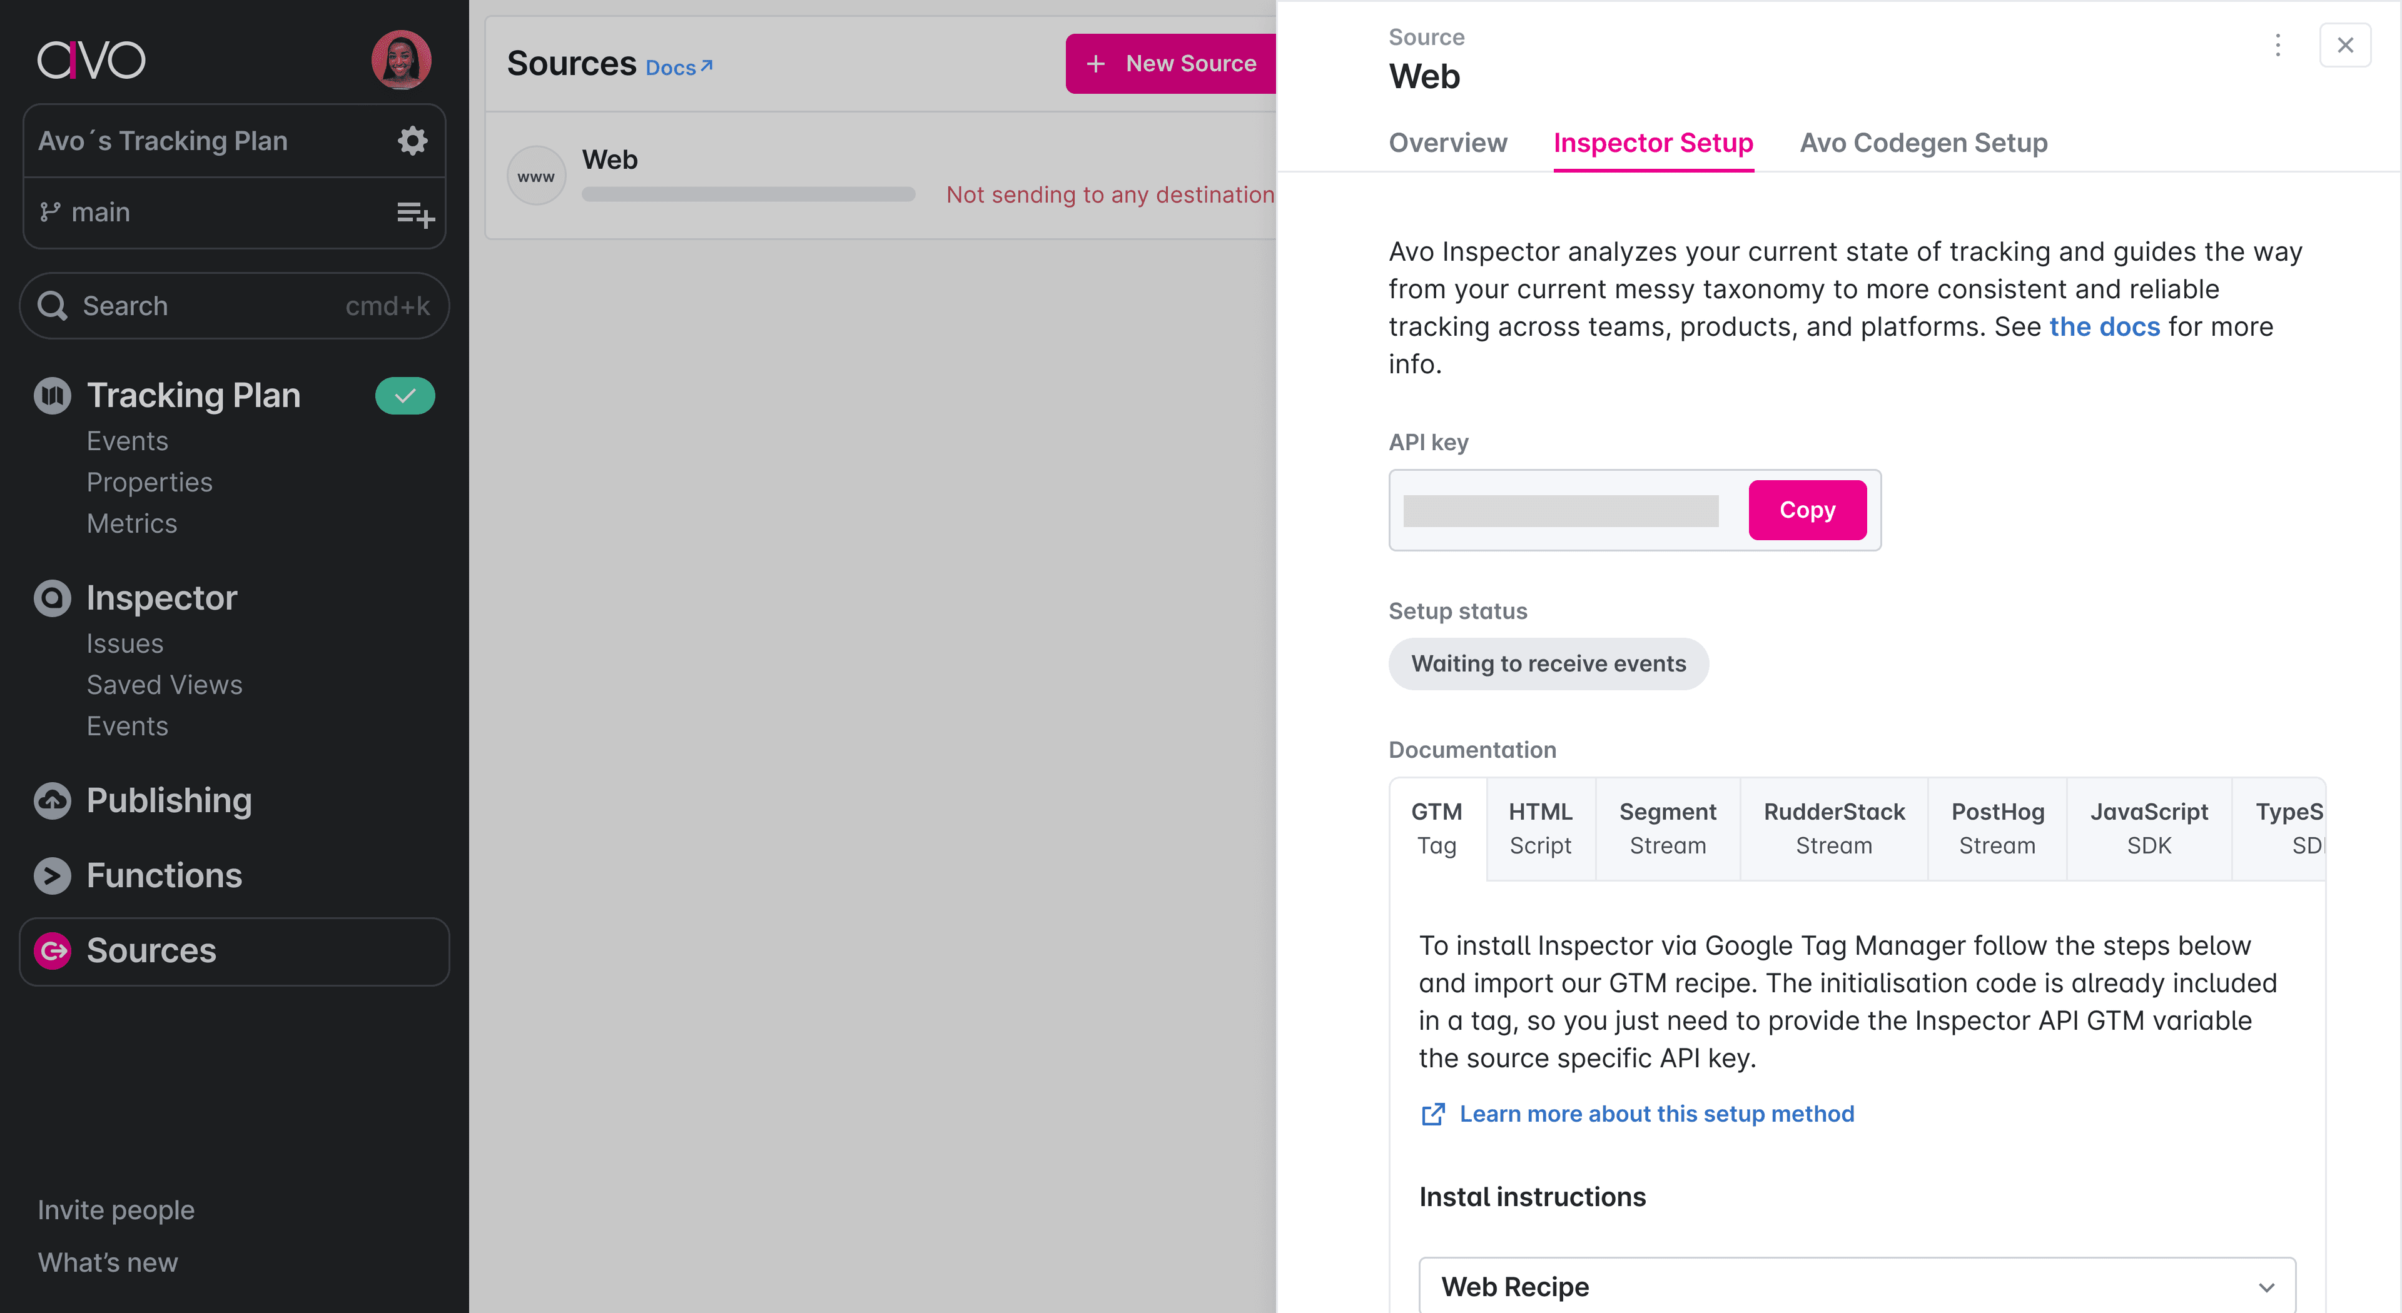Switch to the Avo Codegen Setup tab
The height and width of the screenshot is (1313, 2402).
coord(1922,143)
